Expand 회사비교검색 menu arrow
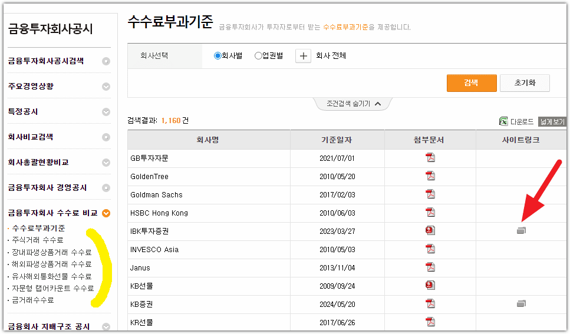Image resolution: width=570 pixels, height=334 pixels. [106, 137]
